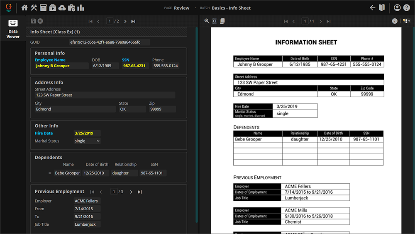The image size is (415, 234).
Task: Save the Data Viewer record
Action: [x=33, y=21]
